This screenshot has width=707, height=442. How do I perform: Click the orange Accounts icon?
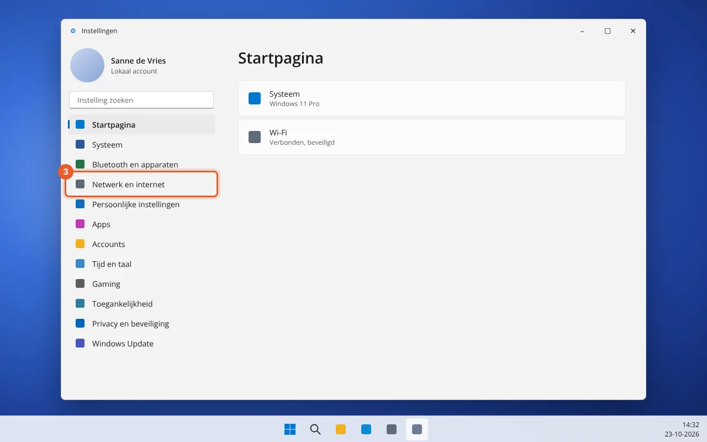pos(80,244)
